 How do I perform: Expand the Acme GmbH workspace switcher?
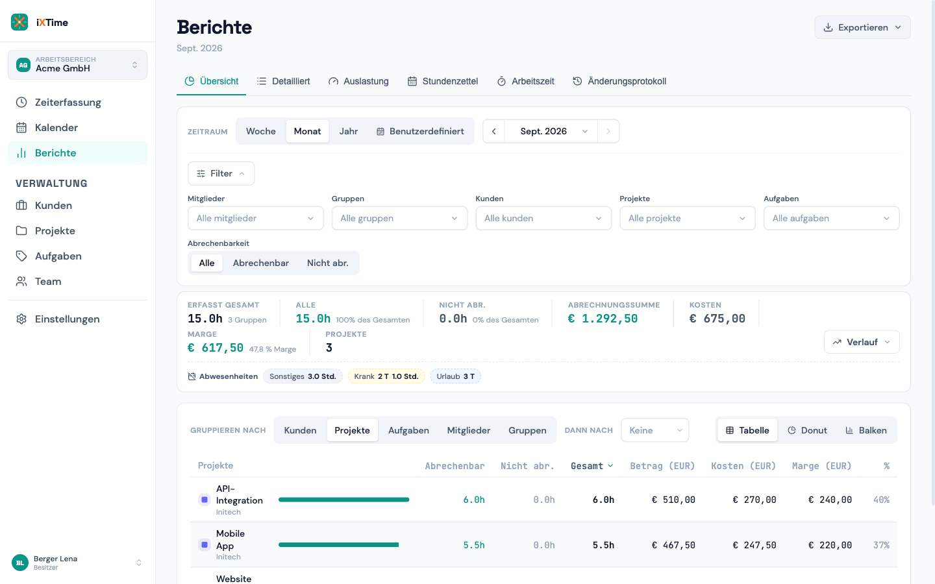tap(77, 65)
